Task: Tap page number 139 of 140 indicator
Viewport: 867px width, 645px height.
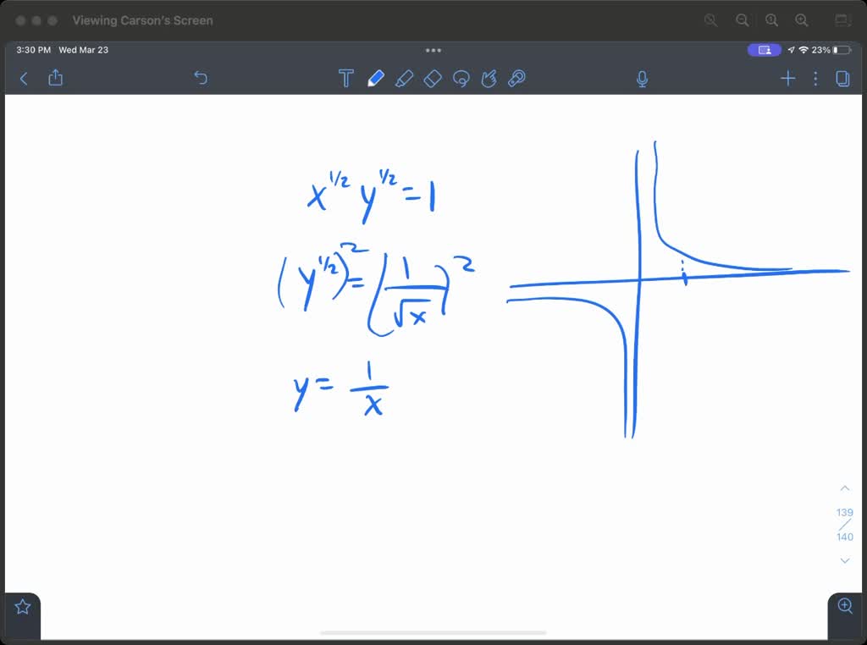Action: click(844, 524)
